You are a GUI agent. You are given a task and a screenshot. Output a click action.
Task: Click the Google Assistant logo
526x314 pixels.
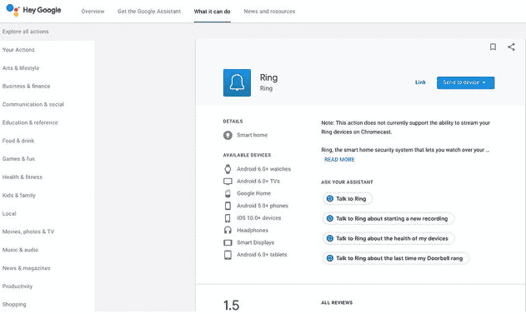pyautogui.click(x=13, y=10)
